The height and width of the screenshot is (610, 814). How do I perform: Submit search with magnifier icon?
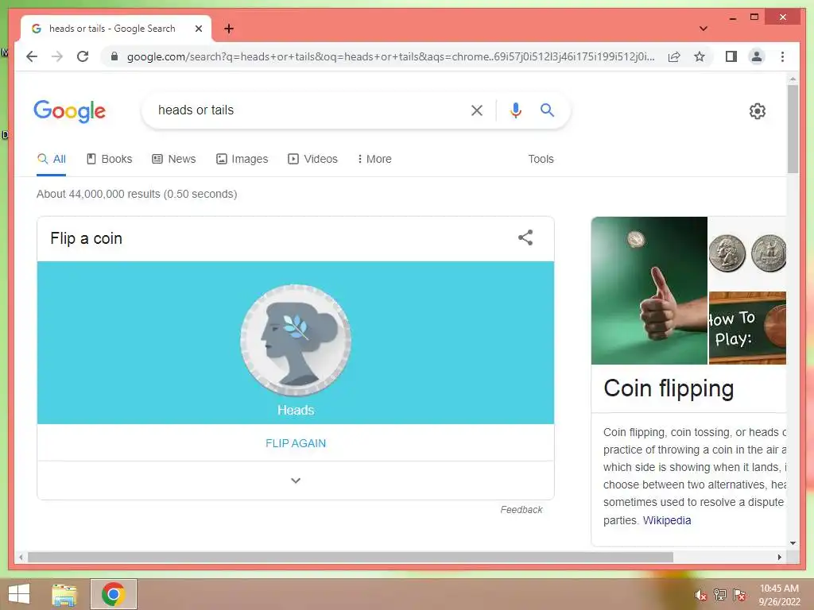coord(547,110)
